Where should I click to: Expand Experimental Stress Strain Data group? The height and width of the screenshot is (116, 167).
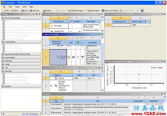pos(3,54)
